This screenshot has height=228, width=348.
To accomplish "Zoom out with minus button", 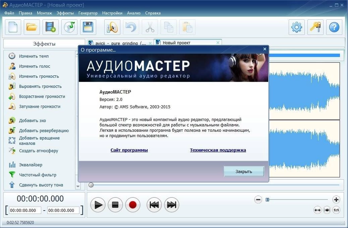I will (x=258, y=199).
